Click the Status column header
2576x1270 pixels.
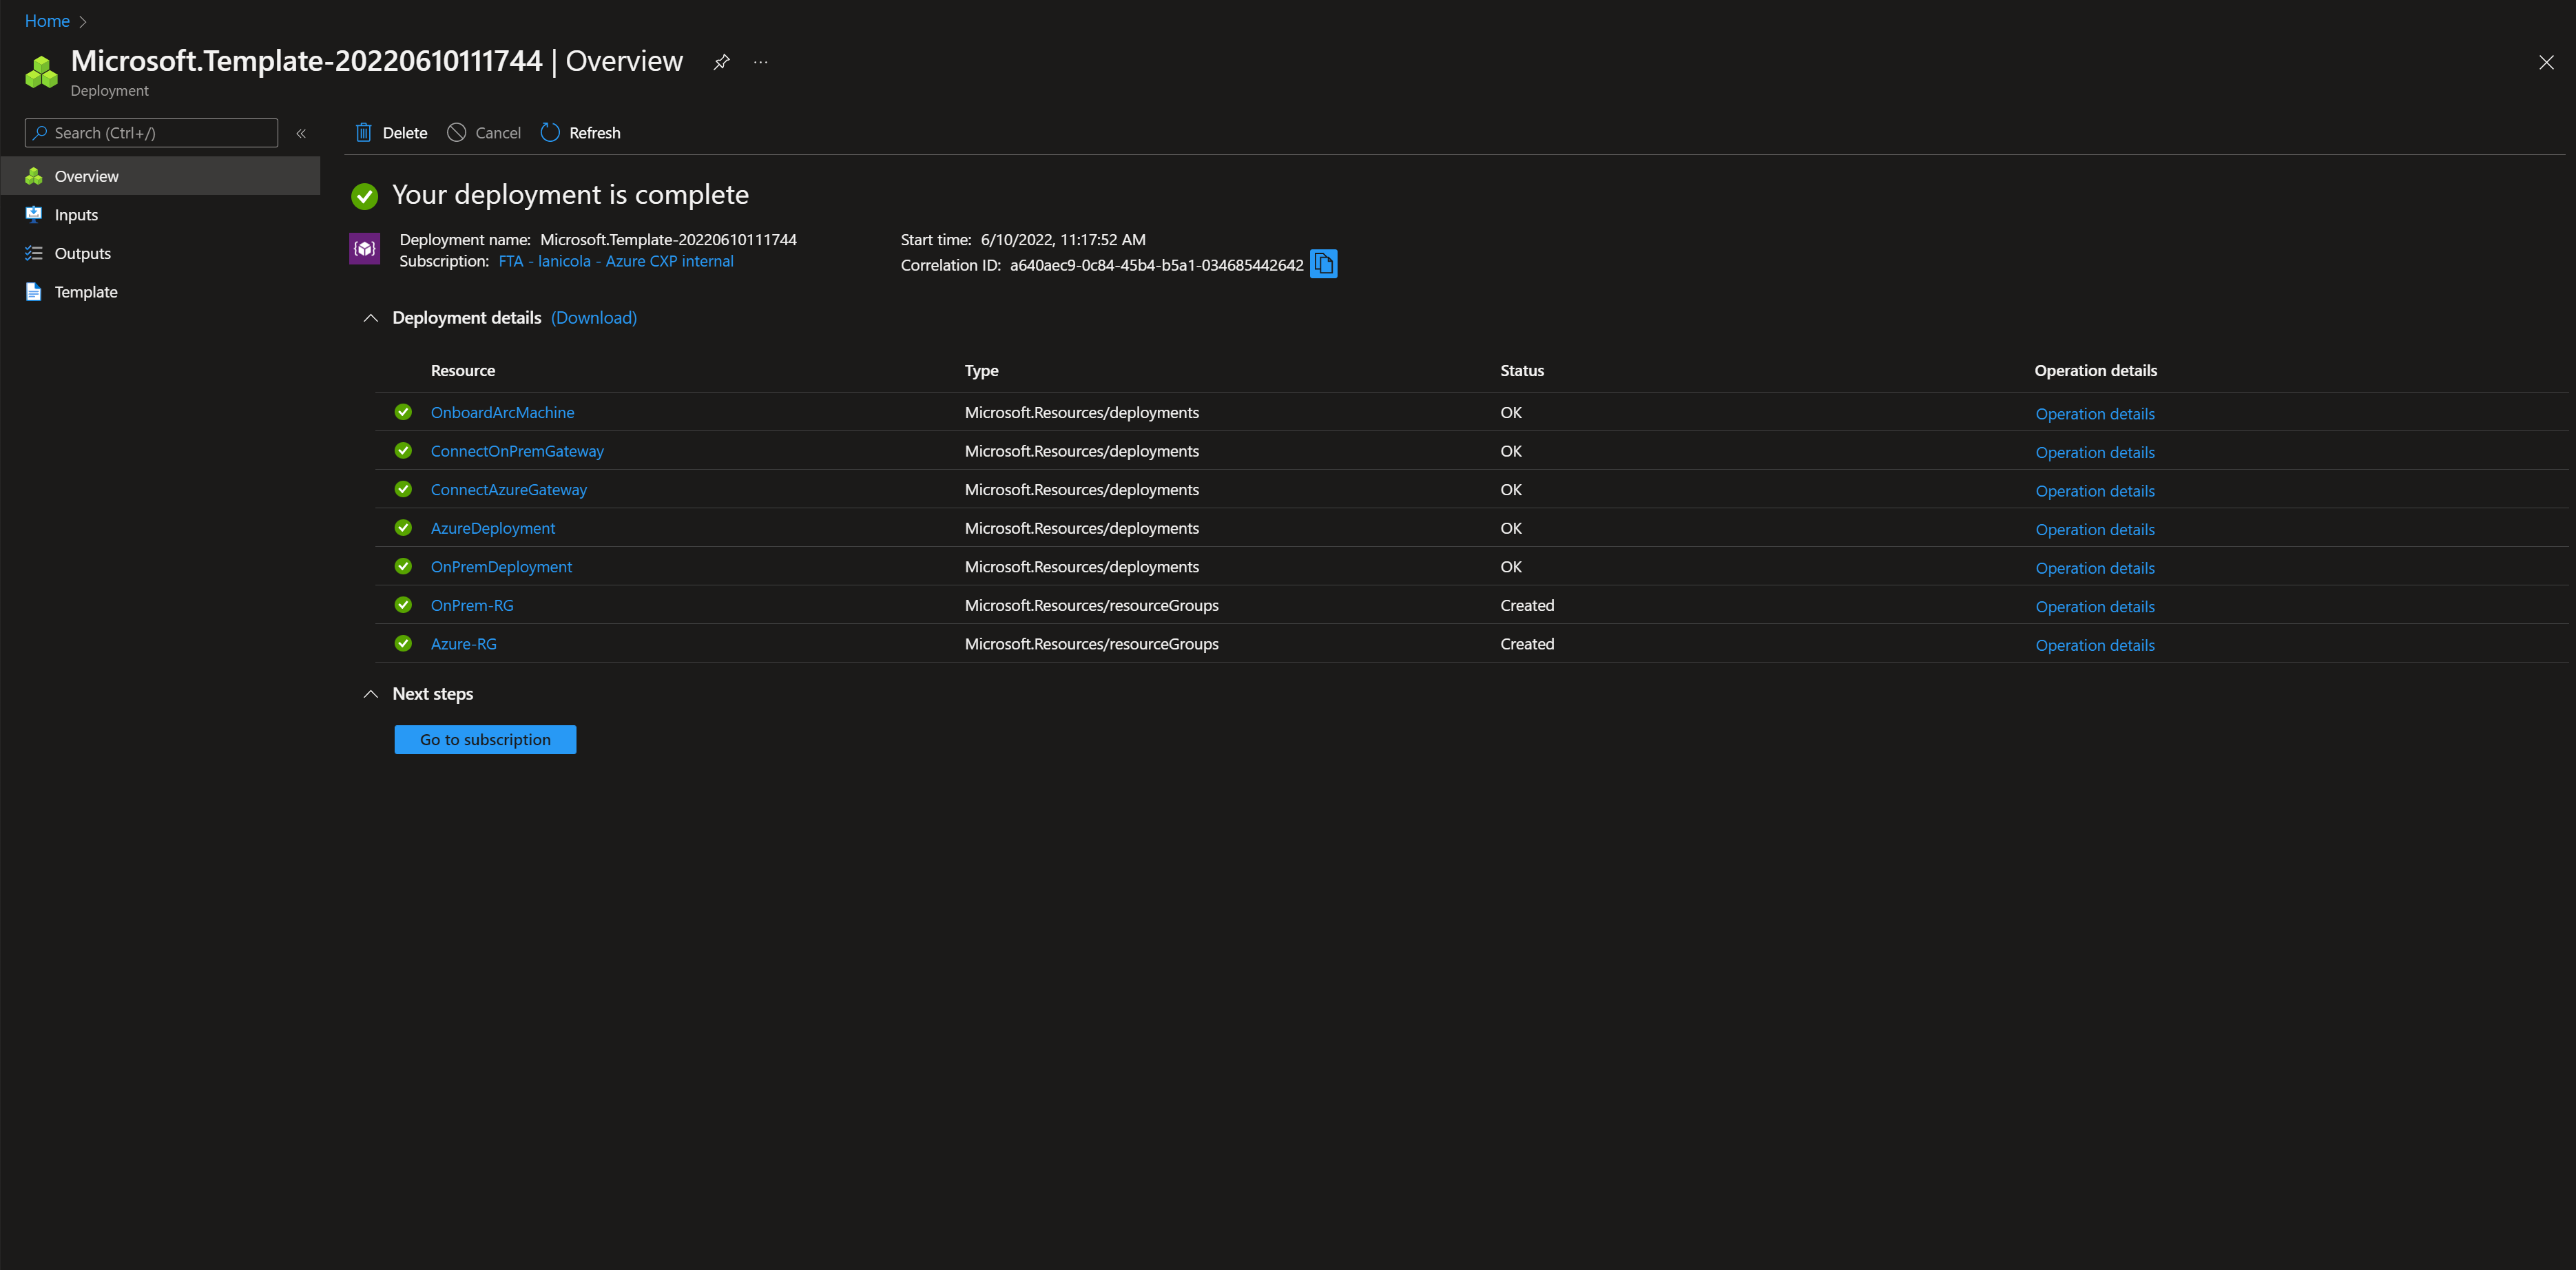[1522, 370]
